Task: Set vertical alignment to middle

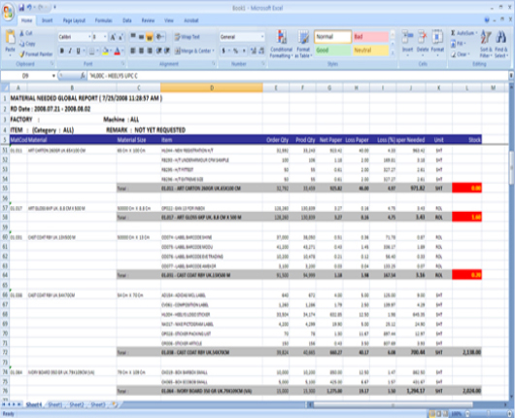Action: (x=141, y=37)
